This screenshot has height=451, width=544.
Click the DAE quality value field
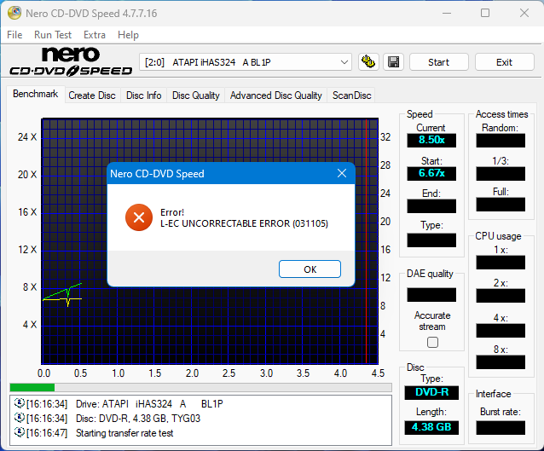(x=431, y=295)
